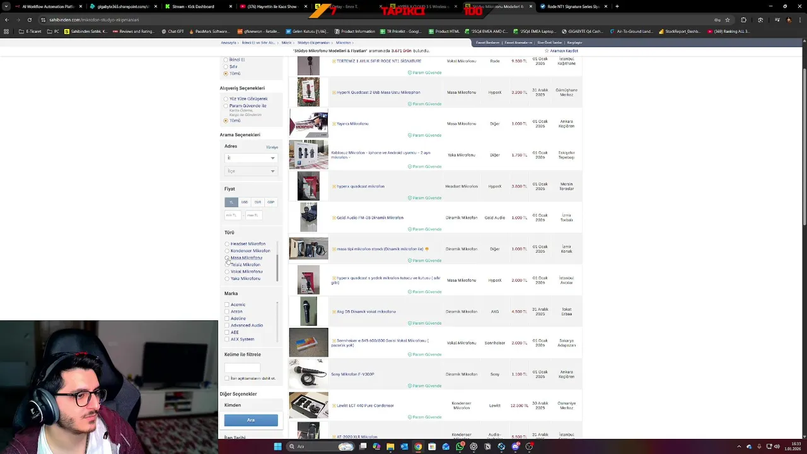Tick the Acemic brand checkbox

click(227, 305)
